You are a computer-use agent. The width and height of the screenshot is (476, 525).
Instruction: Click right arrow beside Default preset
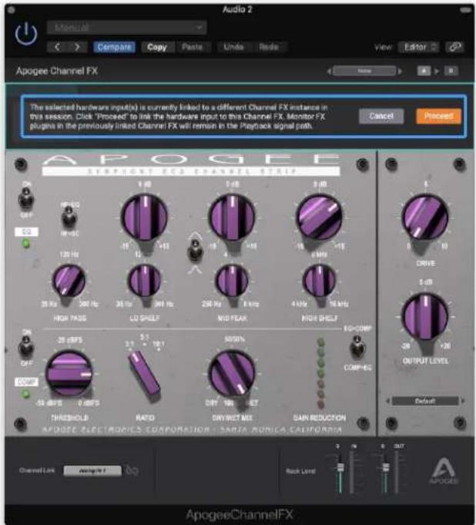463,401
